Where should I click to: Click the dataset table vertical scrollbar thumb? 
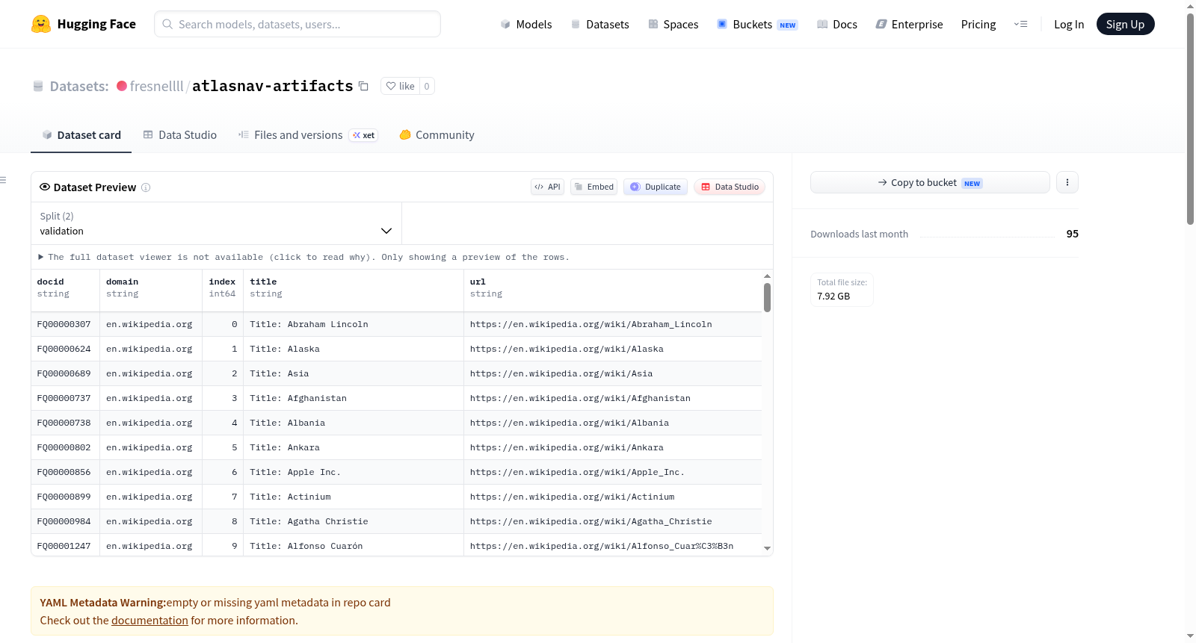(767, 297)
